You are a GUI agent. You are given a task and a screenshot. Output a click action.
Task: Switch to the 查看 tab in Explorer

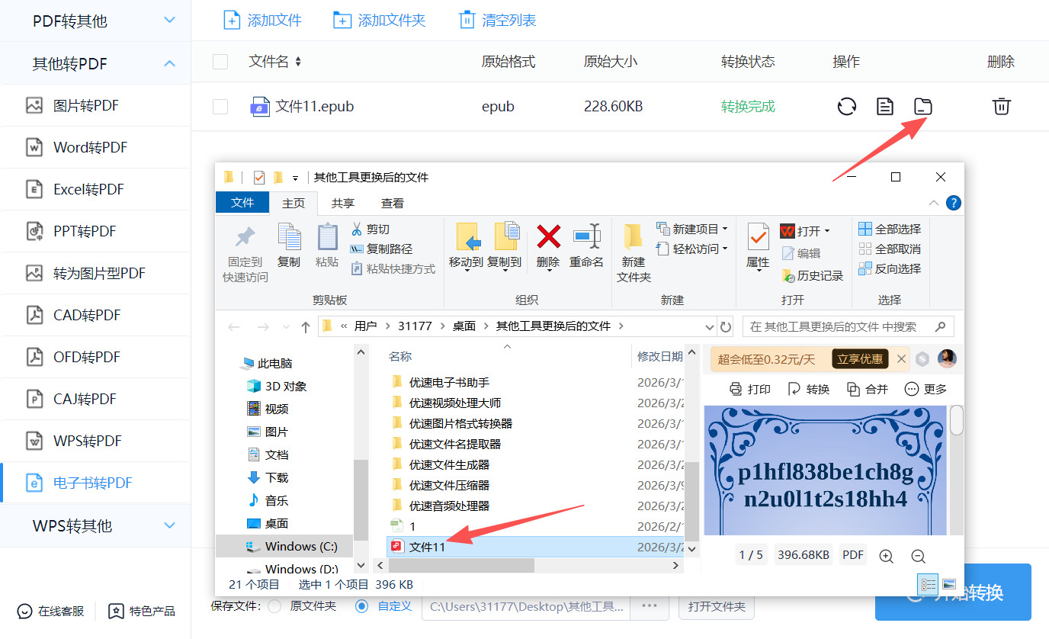click(393, 203)
